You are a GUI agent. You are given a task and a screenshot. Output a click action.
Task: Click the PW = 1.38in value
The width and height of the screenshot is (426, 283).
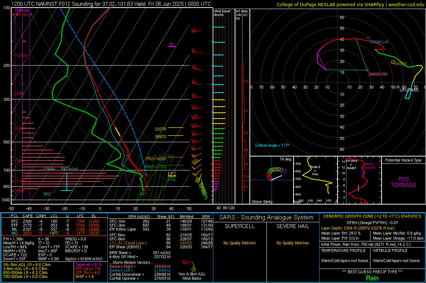pyautogui.click(x=14, y=239)
